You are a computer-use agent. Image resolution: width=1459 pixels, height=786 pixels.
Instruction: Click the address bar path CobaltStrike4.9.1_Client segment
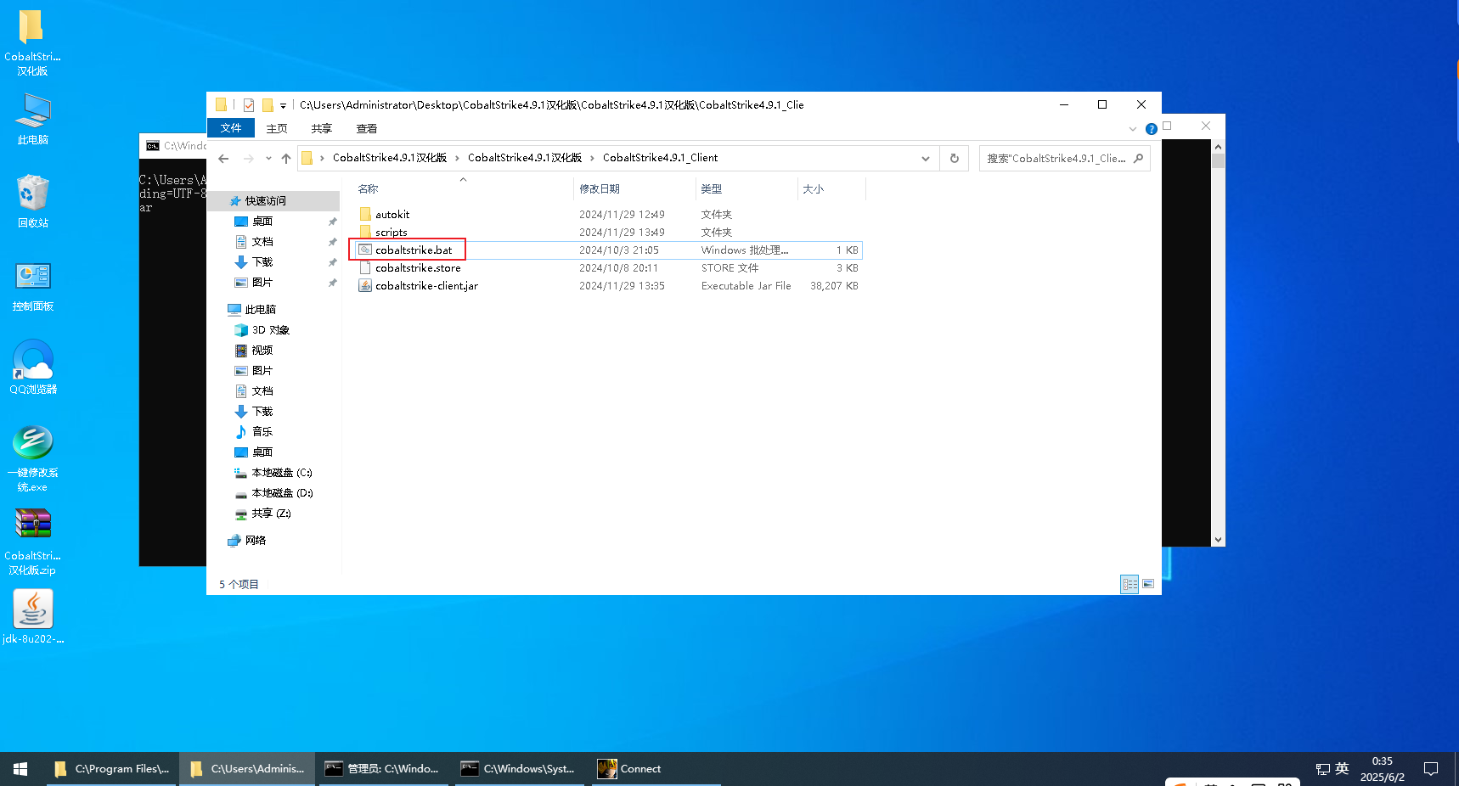660,158
